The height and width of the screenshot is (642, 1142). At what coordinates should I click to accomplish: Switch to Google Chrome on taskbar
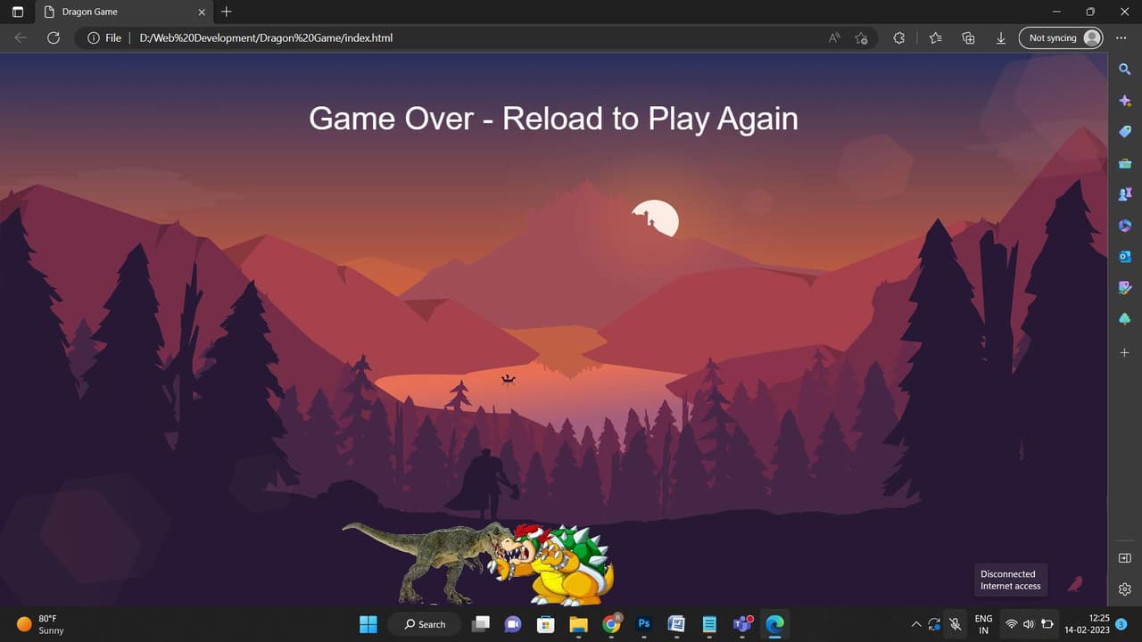click(611, 624)
